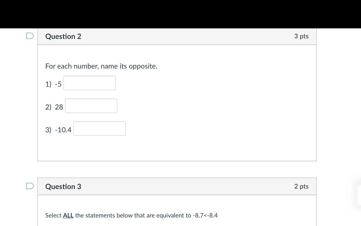Click the black bar at the top
The height and width of the screenshot is (226, 361).
pyautogui.click(x=180, y=14)
